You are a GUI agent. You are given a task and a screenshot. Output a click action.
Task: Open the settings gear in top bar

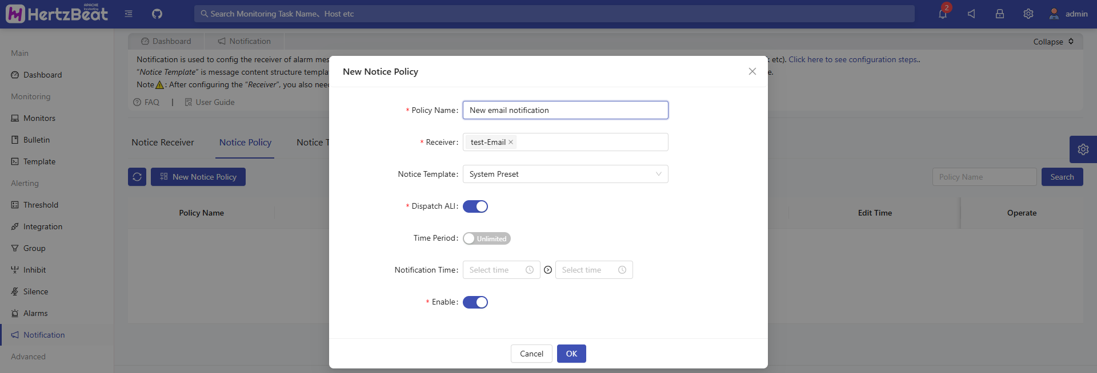click(x=1028, y=14)
